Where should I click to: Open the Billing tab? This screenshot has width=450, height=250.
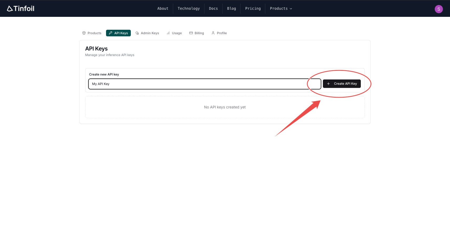tap(197, 33)
